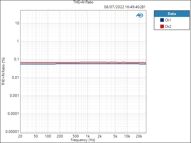Click the 100 frequency tick label
Viewport: 191px width, 143px height.
(48, 136)
